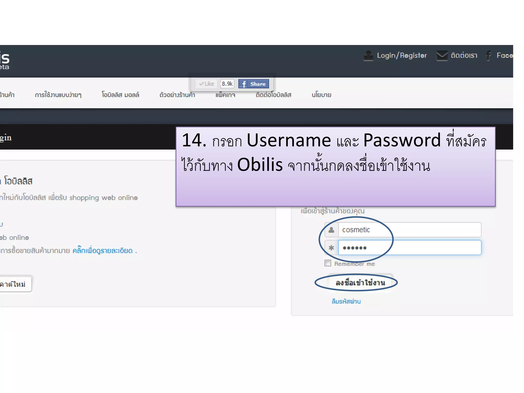The height and width of the screenshot is (393, 524).
Task: Open the โอบิลิส มอลล์ menu item
Action: coord(121,95)
